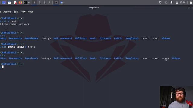193x108 pixels.
Task: Click Videos in the listing without test3
Action: [x=166, y=38]
